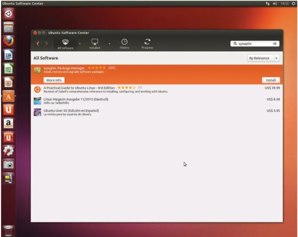The image size is (298, 237).
Task: Click the search field containing synaptic
Action: click(255, 43)
